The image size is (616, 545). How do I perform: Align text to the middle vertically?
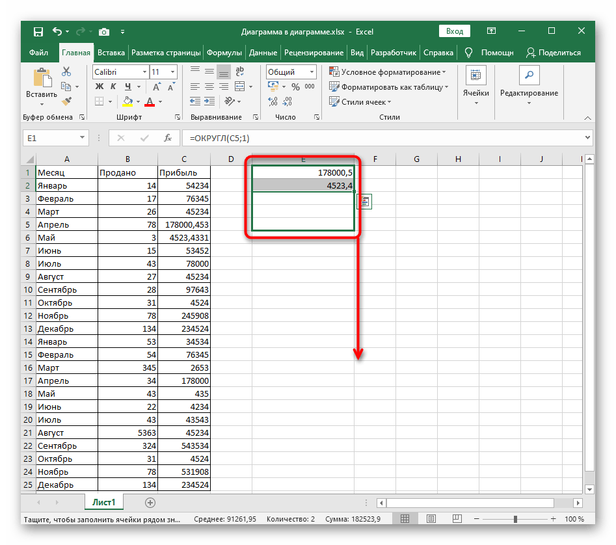tap(209, 72)
